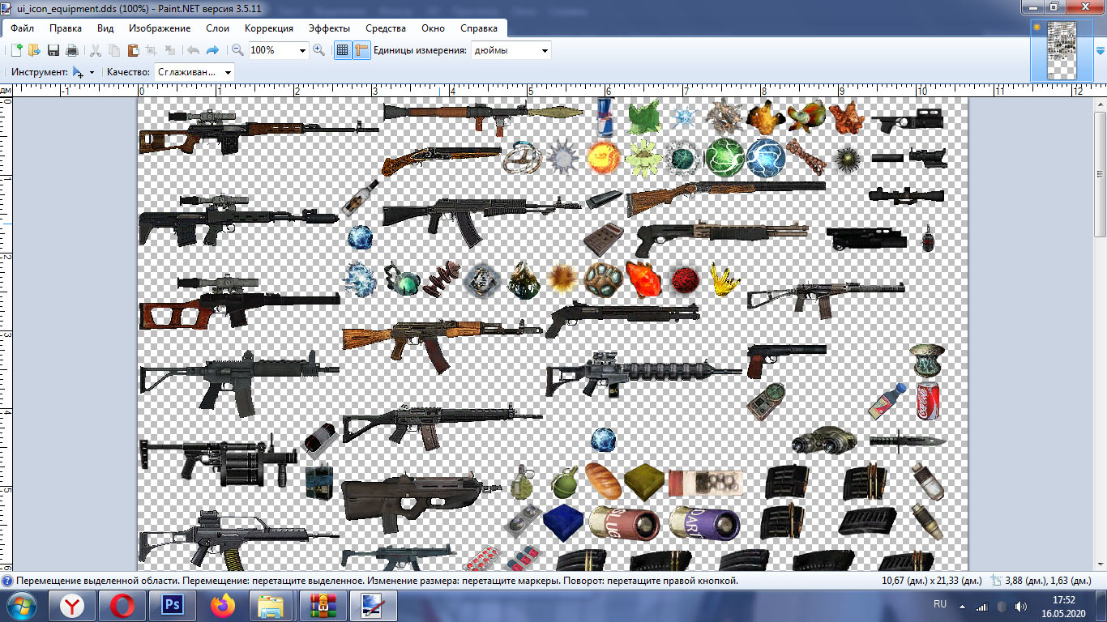The width and height of the screenshot is (1107, 622).
Task: Expand the units dropdown showing дюймы
Action: [545, 50]
